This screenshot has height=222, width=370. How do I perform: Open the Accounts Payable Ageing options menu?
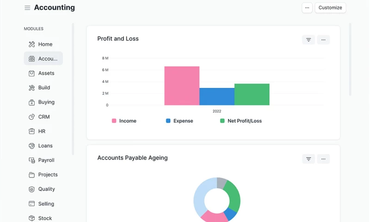323,159
